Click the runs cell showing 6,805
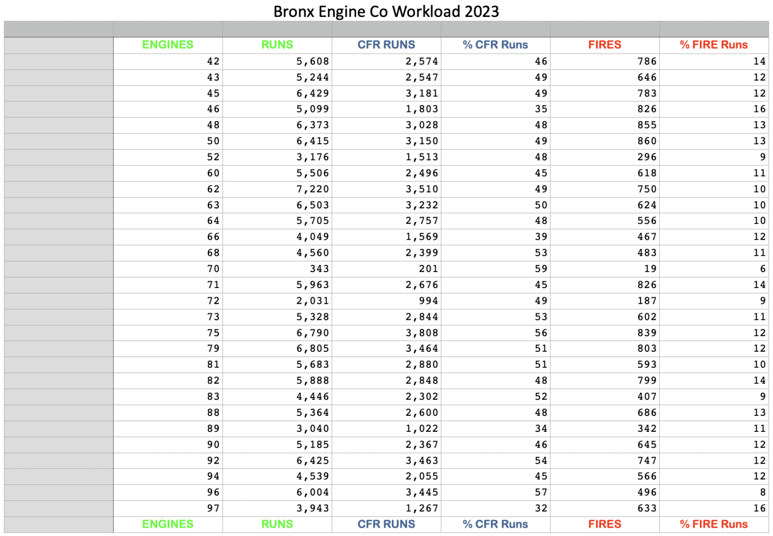 pyautogui.click(x=313, y=349)
